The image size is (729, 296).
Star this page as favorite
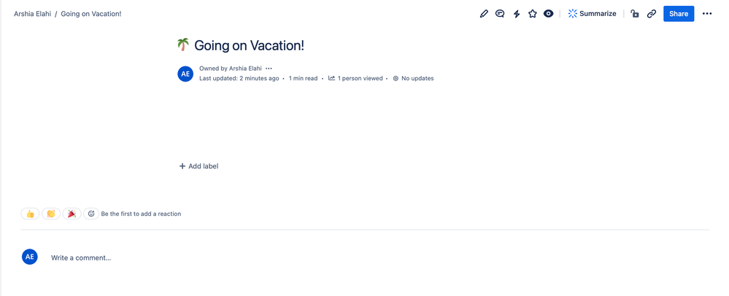(533, 14)
